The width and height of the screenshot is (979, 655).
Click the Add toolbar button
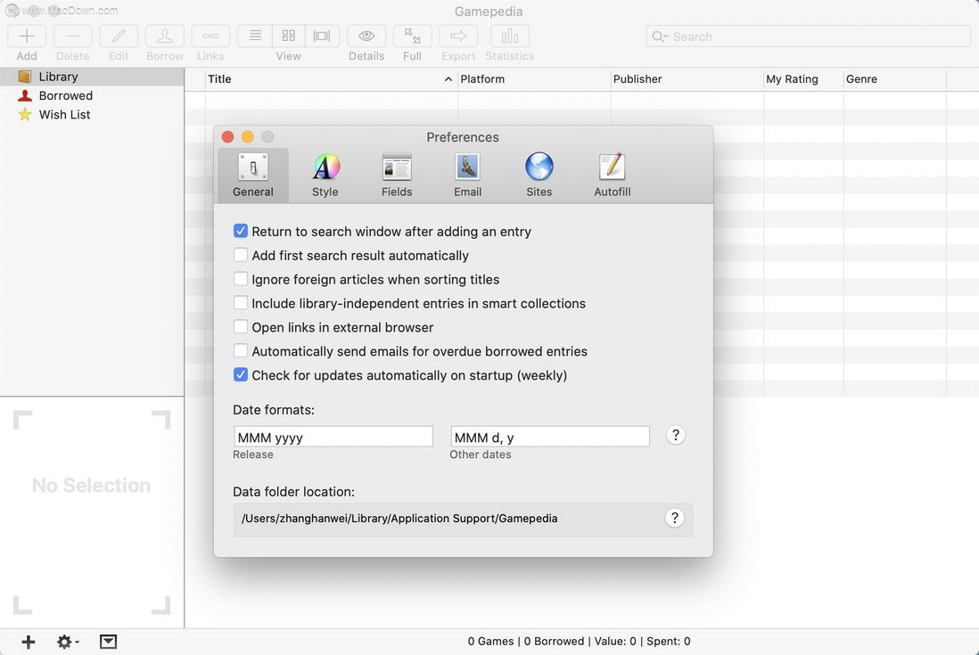tap(27, 37)
